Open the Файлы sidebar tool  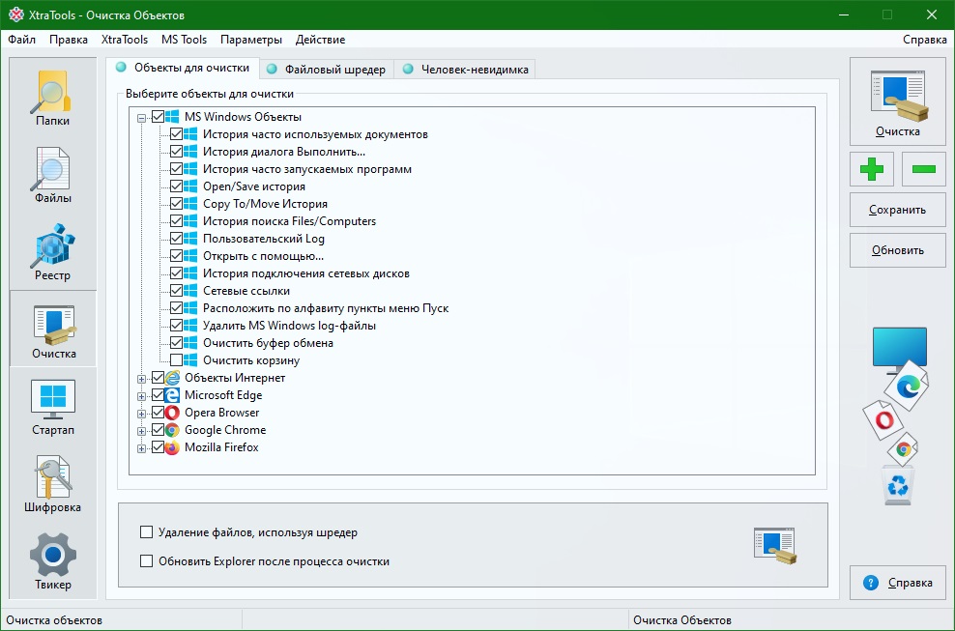pos(52,176)
